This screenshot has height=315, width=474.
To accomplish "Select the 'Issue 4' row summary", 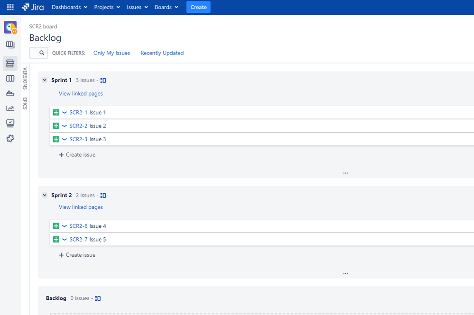I will coord(98,226).
